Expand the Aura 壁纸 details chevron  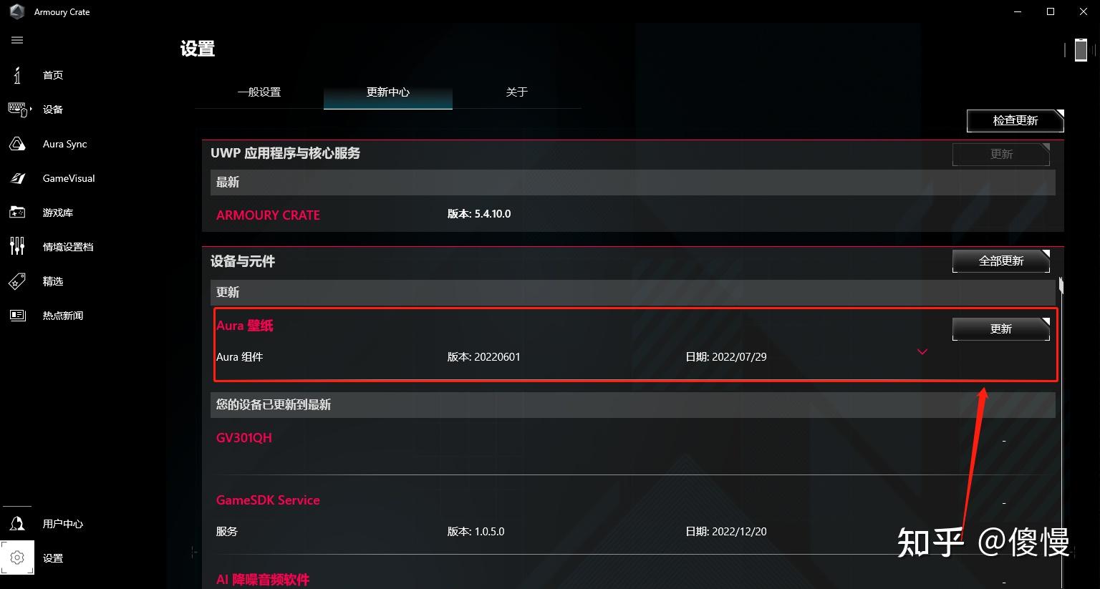coord(922,351)
